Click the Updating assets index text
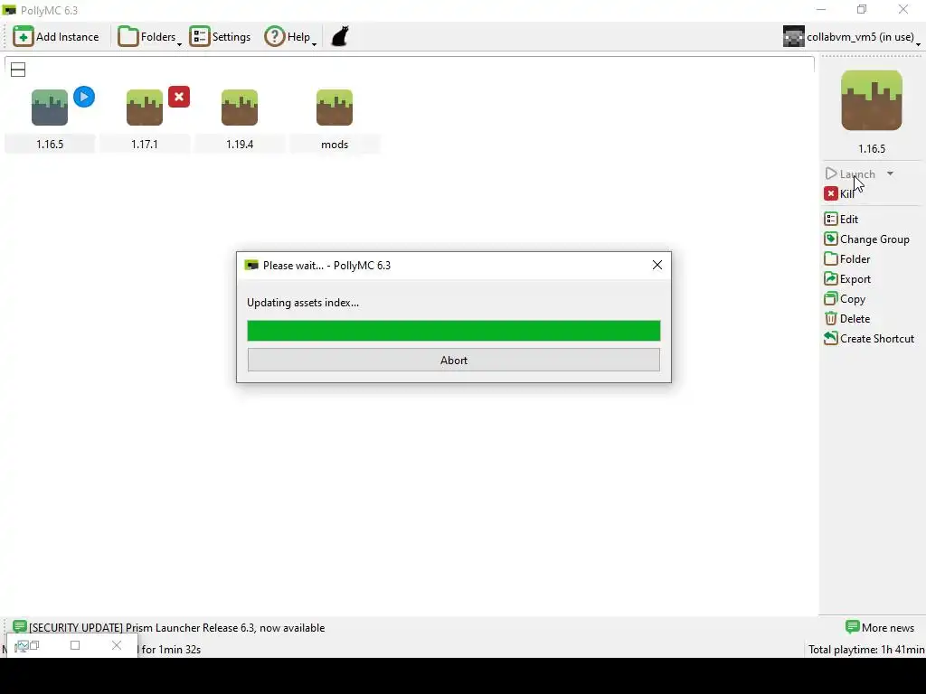This screenshot has width=926, height=694. pos(303,303)
